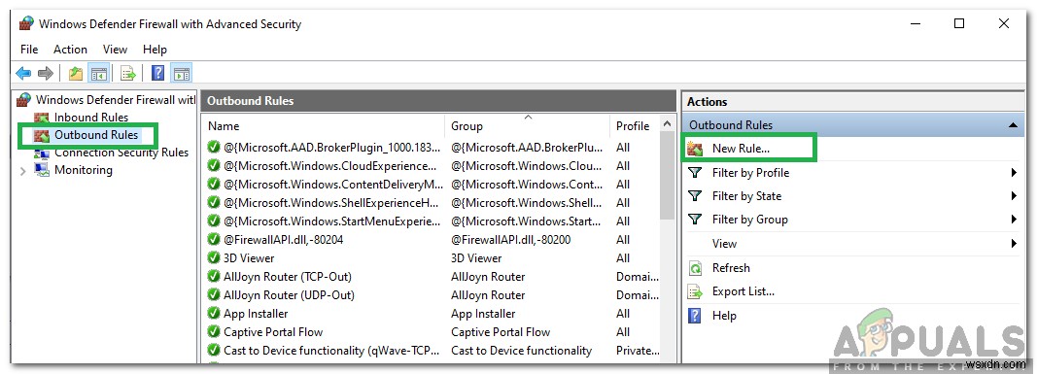
Task: Click the Up One Level folder icon
Action: tap(76, 74)
